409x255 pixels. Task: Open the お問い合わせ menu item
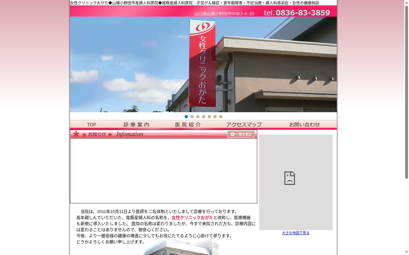coord(305,125)
